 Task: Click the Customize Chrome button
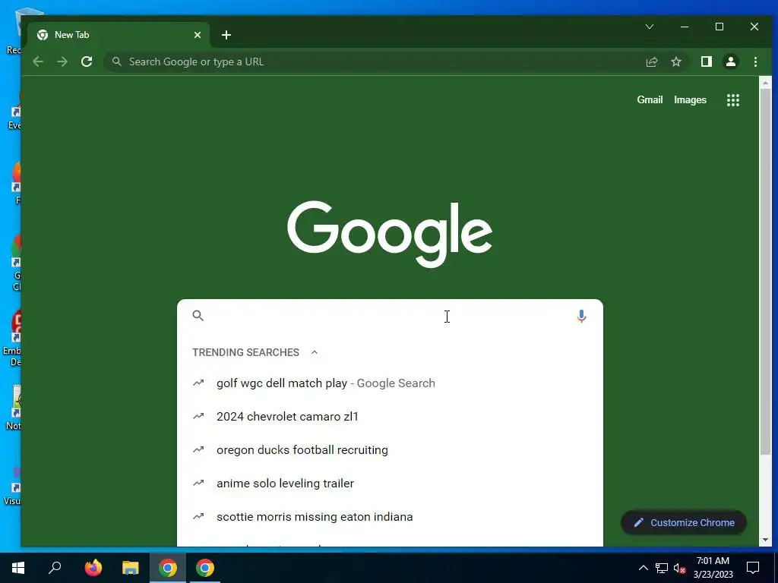click(x=684, y=522)
